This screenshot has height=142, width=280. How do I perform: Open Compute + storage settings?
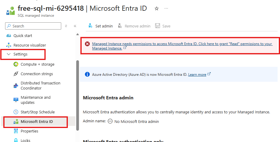[x=38, y=64]
